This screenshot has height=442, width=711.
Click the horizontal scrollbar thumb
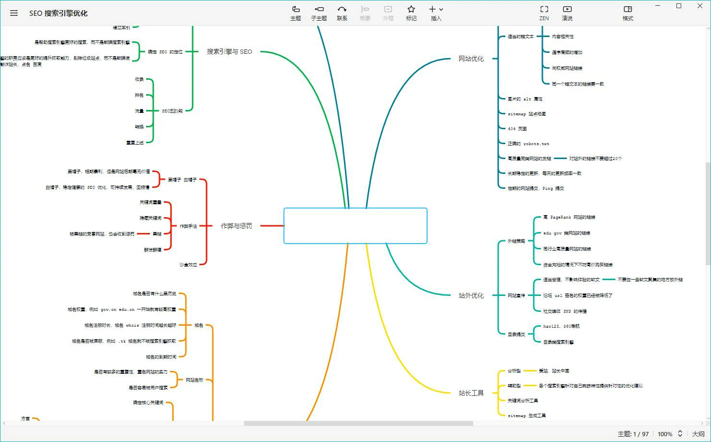click(358, 423)
